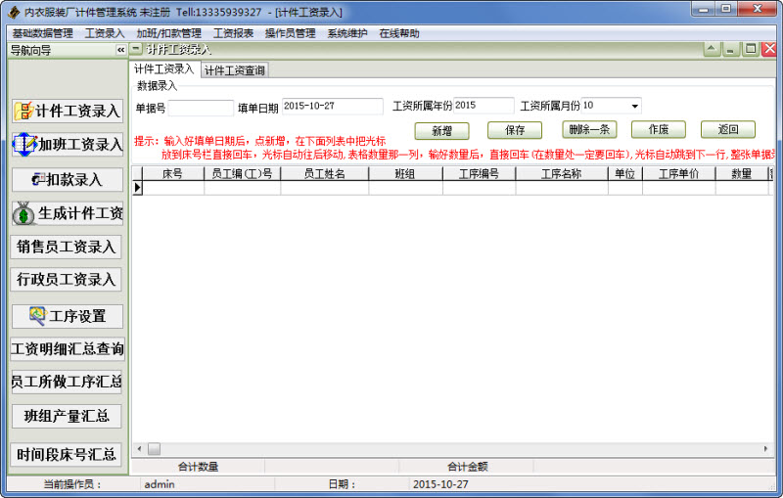Select the 计件工资录入 tab
Screen dimensions: 783x498
(x=163, y=68)
